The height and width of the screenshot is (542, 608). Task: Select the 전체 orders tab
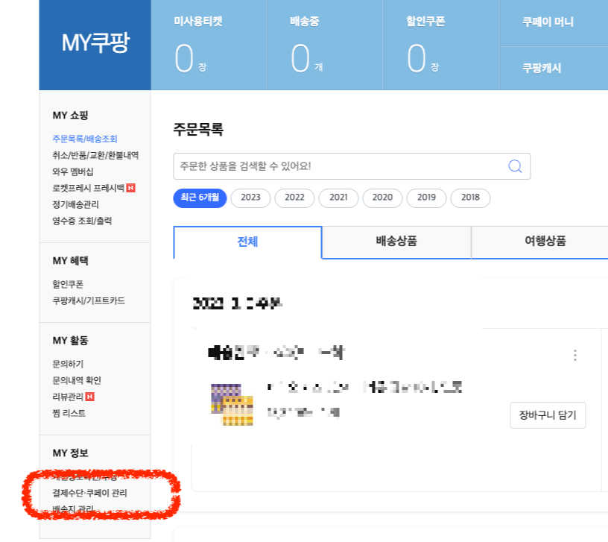247,242
